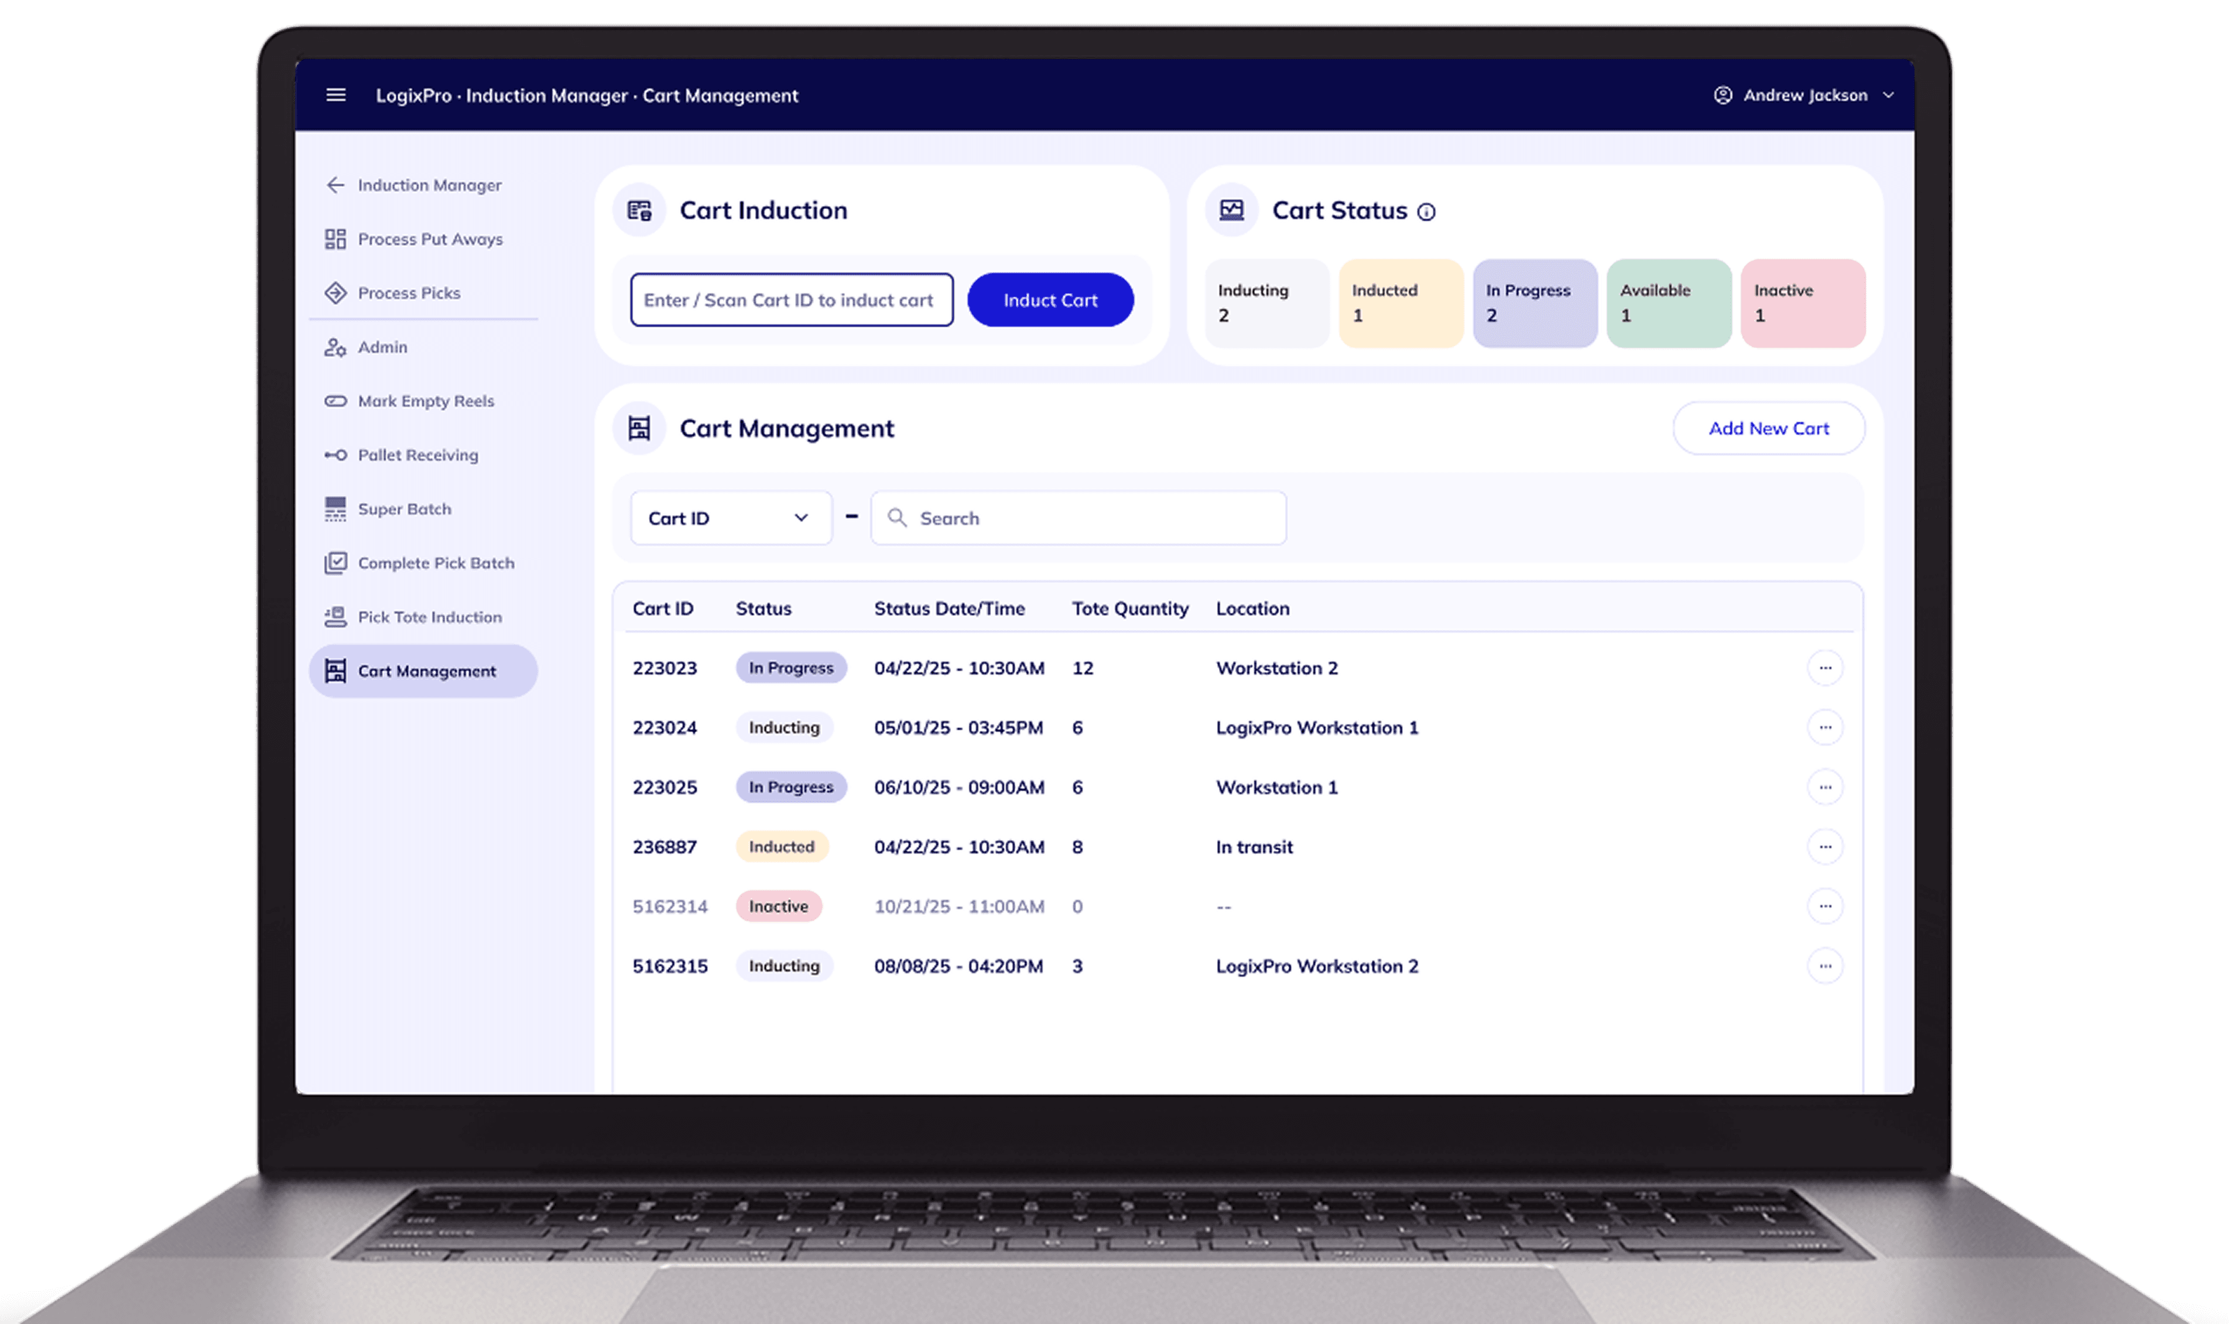Click cart ID 223023

pos(665,668)
